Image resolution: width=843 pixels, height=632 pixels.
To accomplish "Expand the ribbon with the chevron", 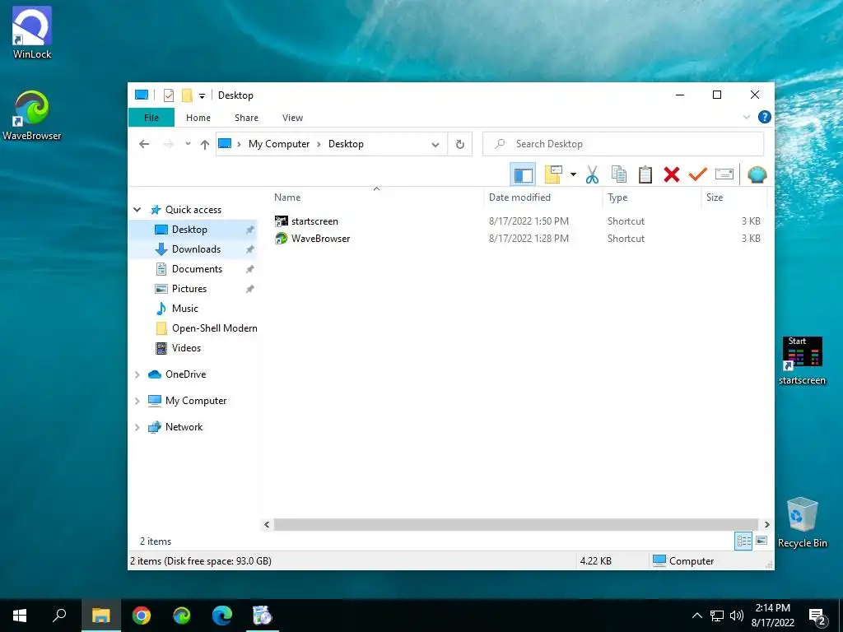I will pyautogui.click(x=746, y=117).
